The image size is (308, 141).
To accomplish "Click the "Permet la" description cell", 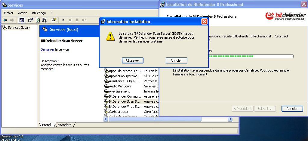I will (151, 81).
